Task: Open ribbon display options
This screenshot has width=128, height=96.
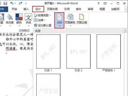Action: 105,3
